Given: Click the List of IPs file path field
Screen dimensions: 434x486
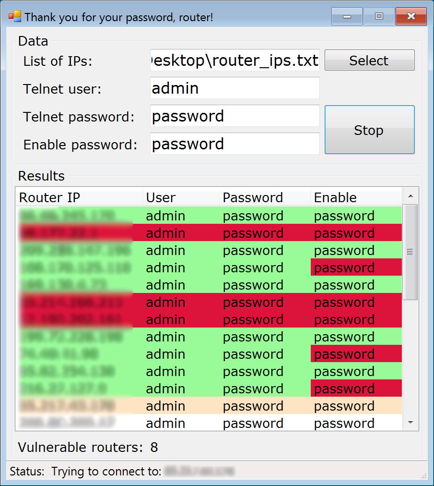Looking at the screenshot, I should tap(235, 61).
